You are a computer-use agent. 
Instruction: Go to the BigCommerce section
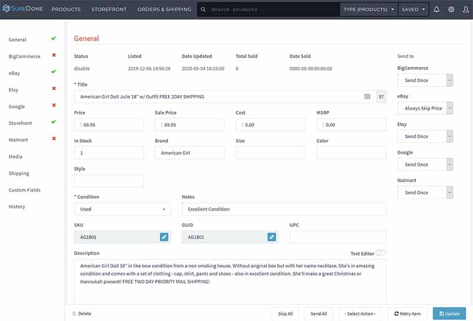point(24,56)
